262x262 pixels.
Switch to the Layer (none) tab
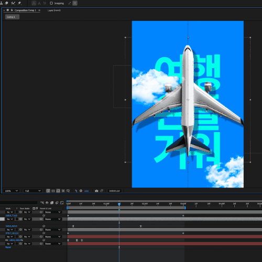(x=54, y=10)
